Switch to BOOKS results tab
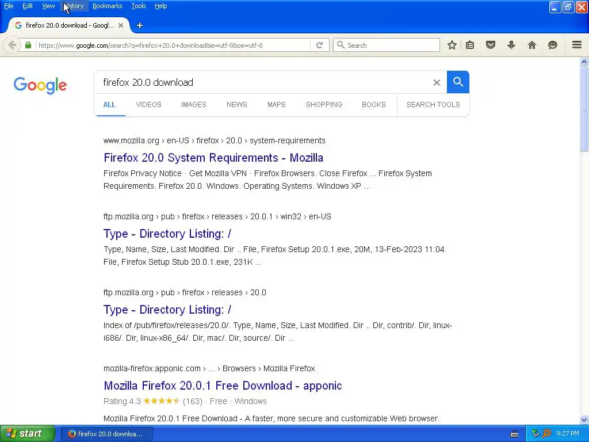 (x=374, y=105)
